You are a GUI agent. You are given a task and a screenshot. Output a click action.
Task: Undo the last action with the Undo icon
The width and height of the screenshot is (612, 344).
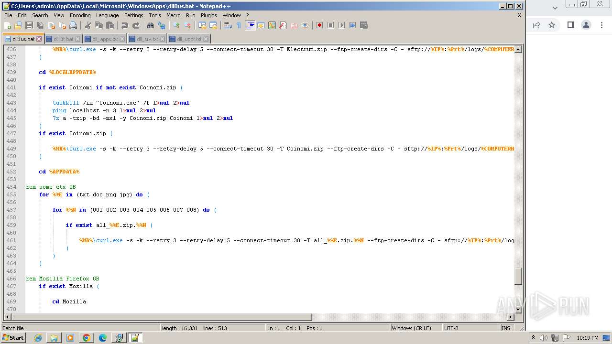tap(125, 25)
